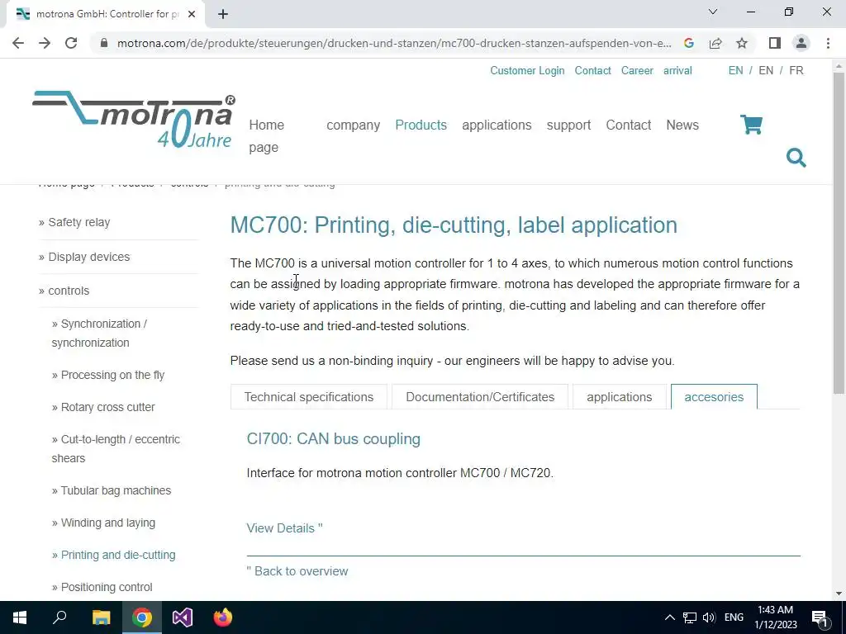
Task: Click the site search magnifier icon
Action: tap(796, 158)
